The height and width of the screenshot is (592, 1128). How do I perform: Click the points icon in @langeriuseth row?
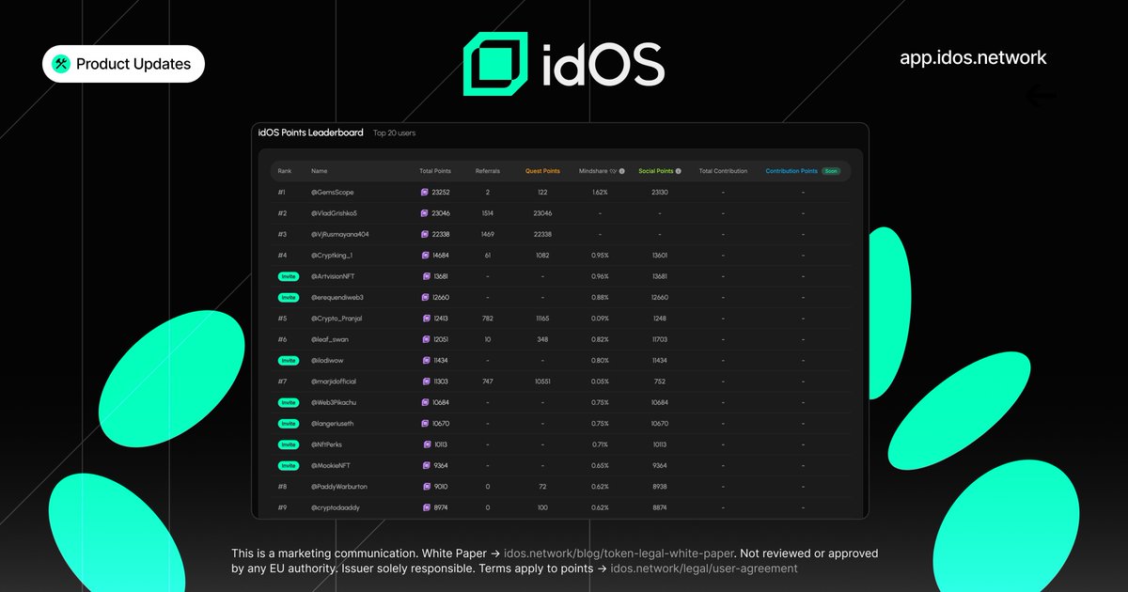click(425, 424)
